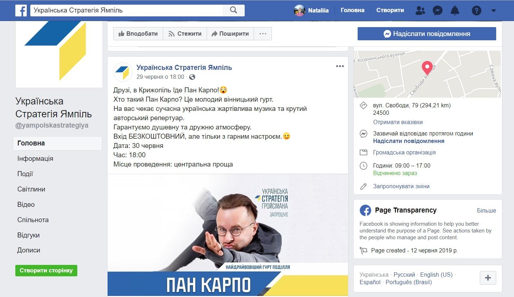This screenshot has width=514, height=297.
Task: Click the green Створити сторінку button
Action: tap(46, 270)
